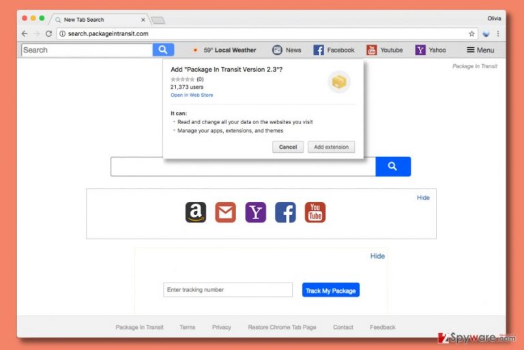The height and width of the screenshot is (350, 524).
Task: Click the extension icon beside the bookmark star
Action: [486, 33]
